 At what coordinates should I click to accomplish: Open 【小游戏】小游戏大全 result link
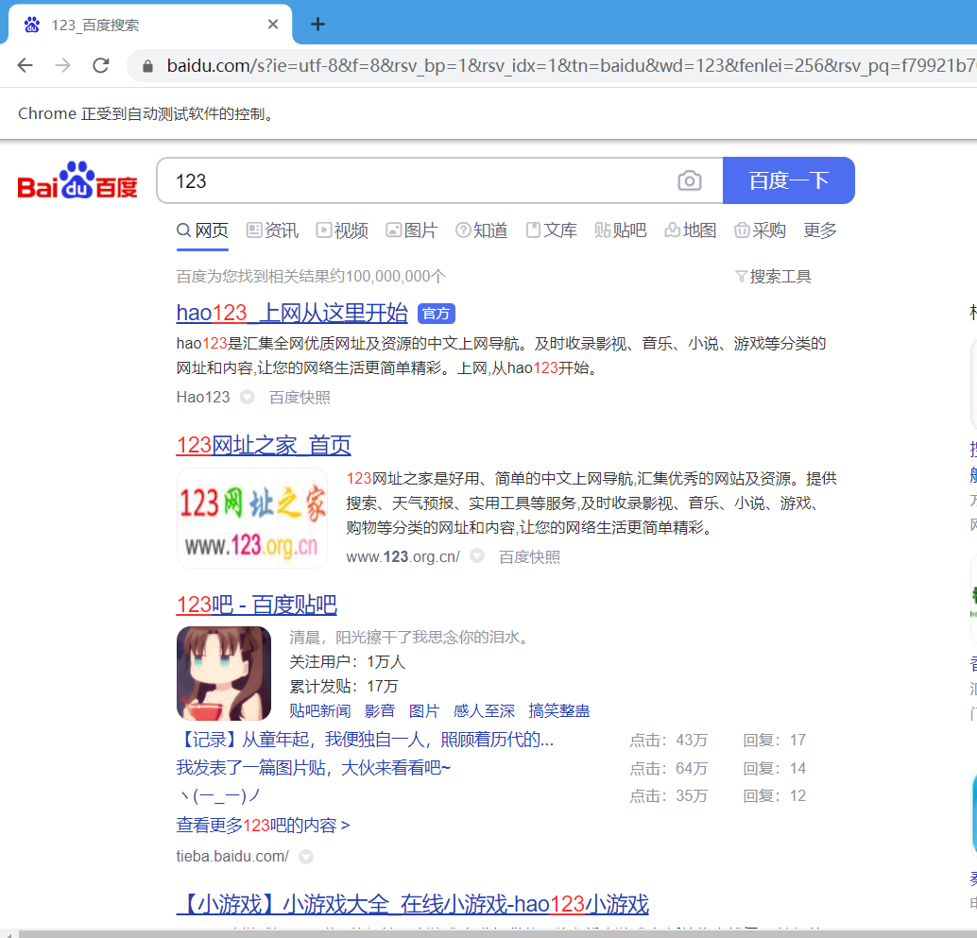pyautogui.click(x=413, y=904)
